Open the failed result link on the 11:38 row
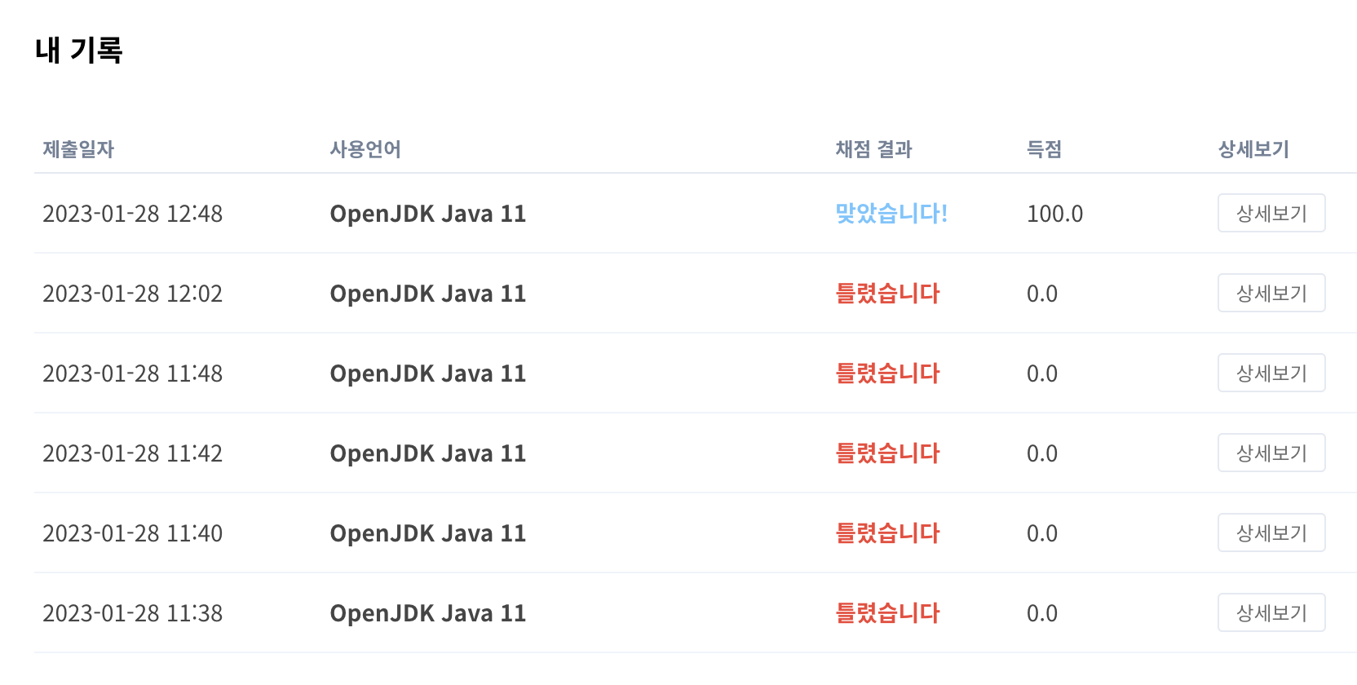This screenshot has height=685, width=1357. click(x=888, y=612)
